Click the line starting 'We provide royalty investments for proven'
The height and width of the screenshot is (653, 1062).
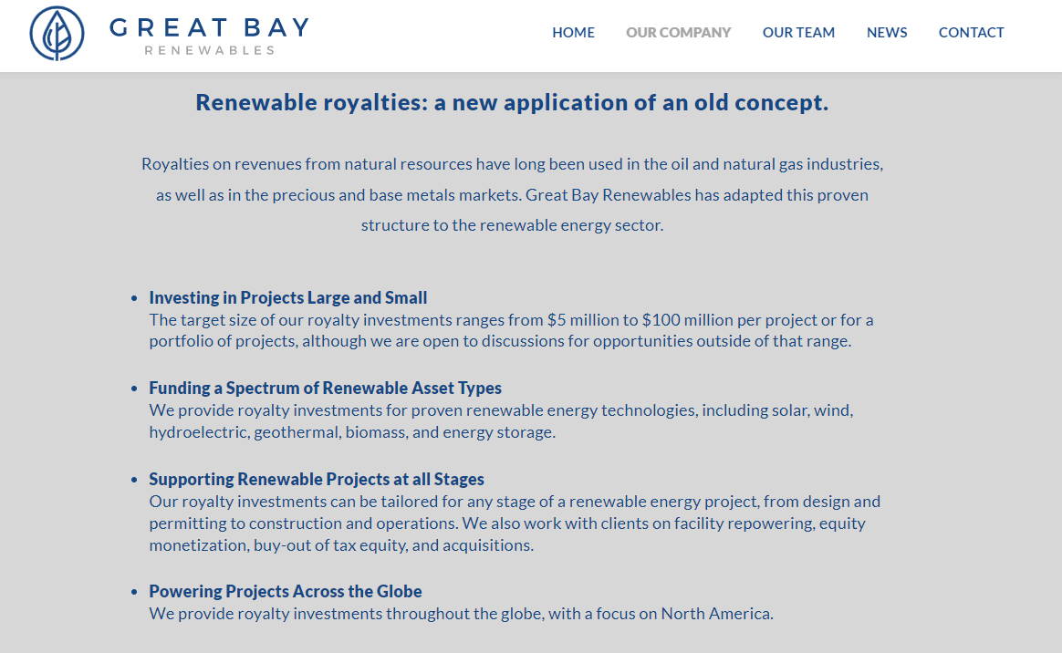tap(501, 410)
